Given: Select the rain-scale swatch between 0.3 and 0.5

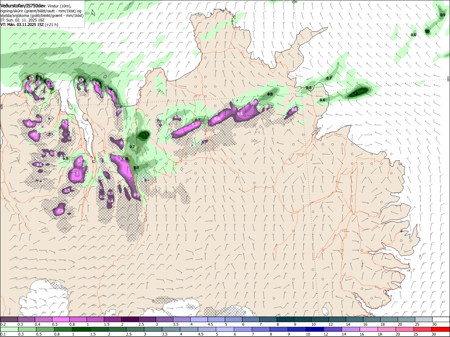Looking at the screenshot, I should tap(26, 329).
